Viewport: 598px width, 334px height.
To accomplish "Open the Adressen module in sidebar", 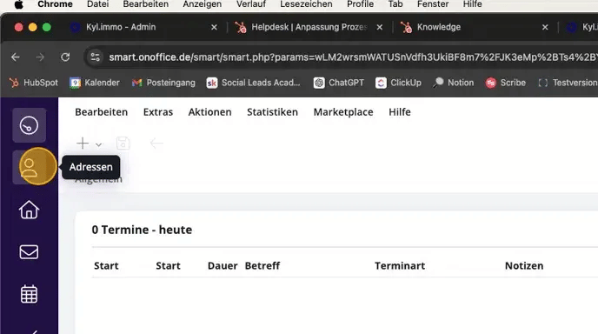I will coord(29,167).
